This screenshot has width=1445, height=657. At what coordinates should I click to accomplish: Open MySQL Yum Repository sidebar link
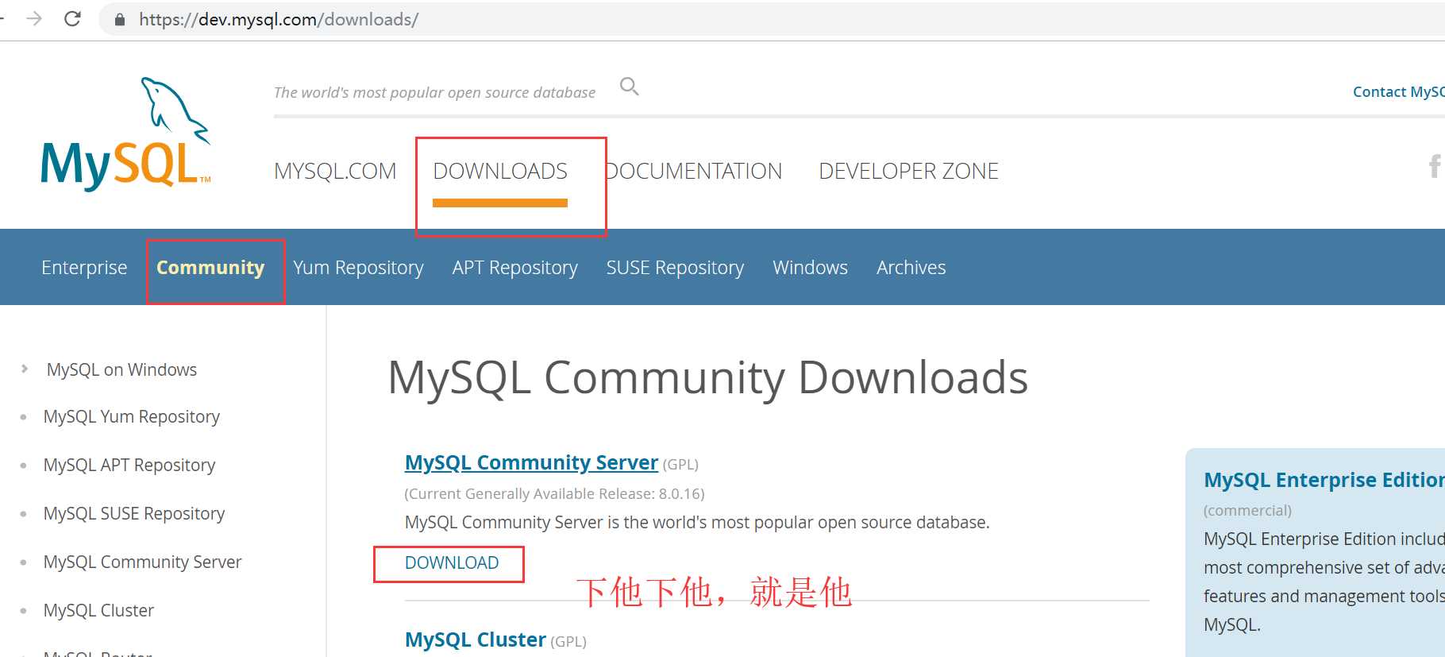click(132, 417)
